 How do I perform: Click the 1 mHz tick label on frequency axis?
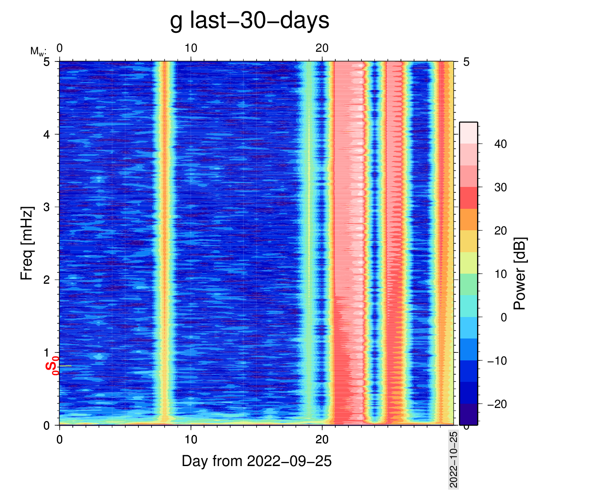47,352
